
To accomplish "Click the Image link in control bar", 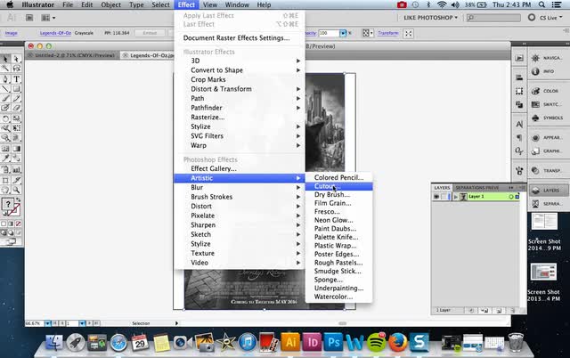I will coord(12,33).
